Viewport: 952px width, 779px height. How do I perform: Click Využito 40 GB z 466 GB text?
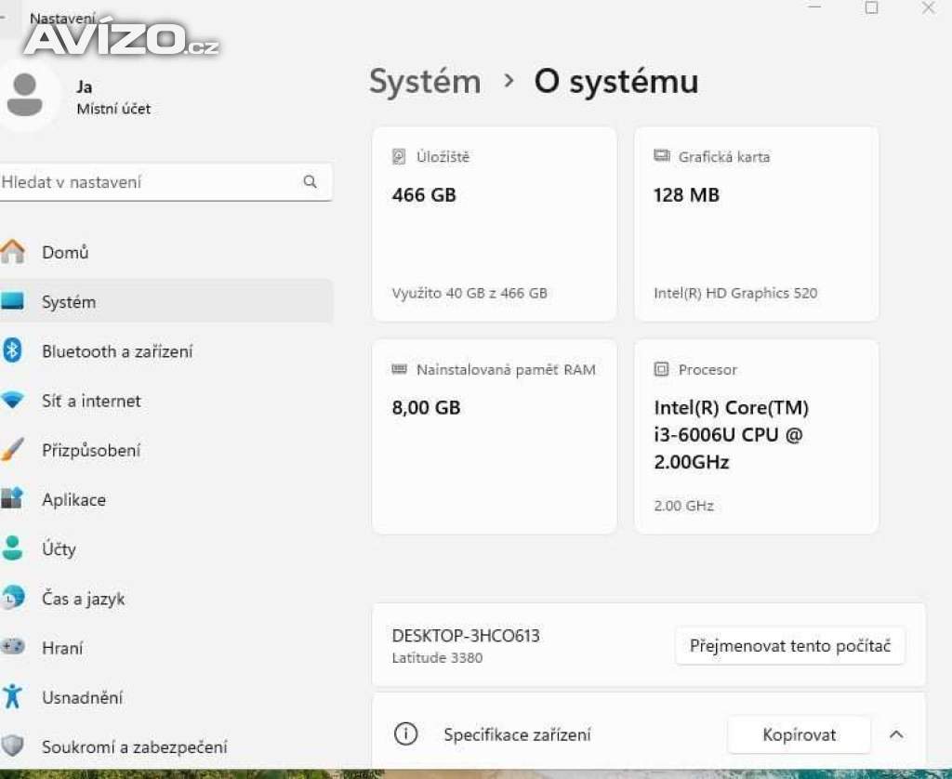[469, 293]
